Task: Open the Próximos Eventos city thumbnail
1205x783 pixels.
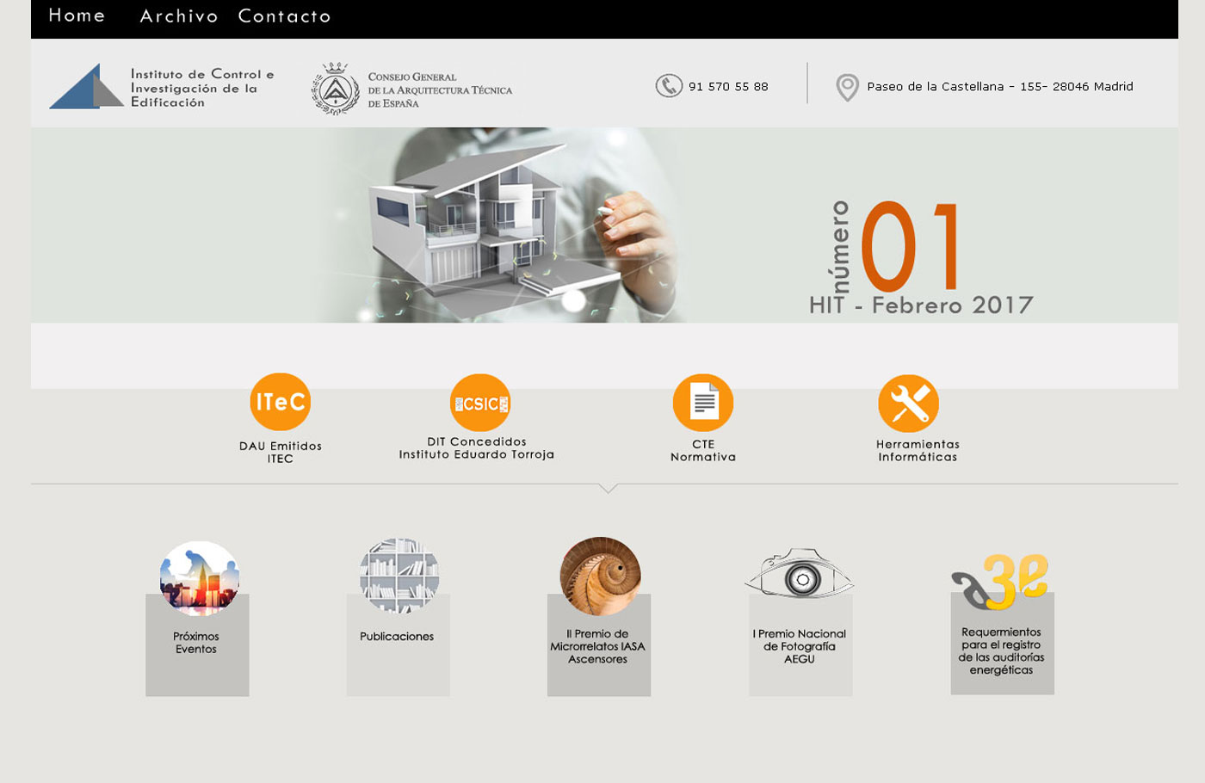Action: pos(199,578)
